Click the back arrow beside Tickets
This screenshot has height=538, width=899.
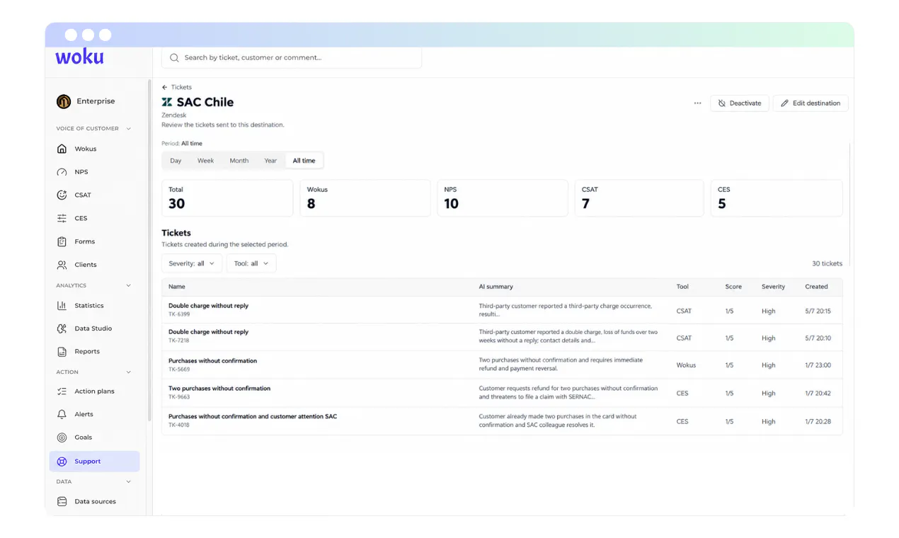(x=165, y=88)
